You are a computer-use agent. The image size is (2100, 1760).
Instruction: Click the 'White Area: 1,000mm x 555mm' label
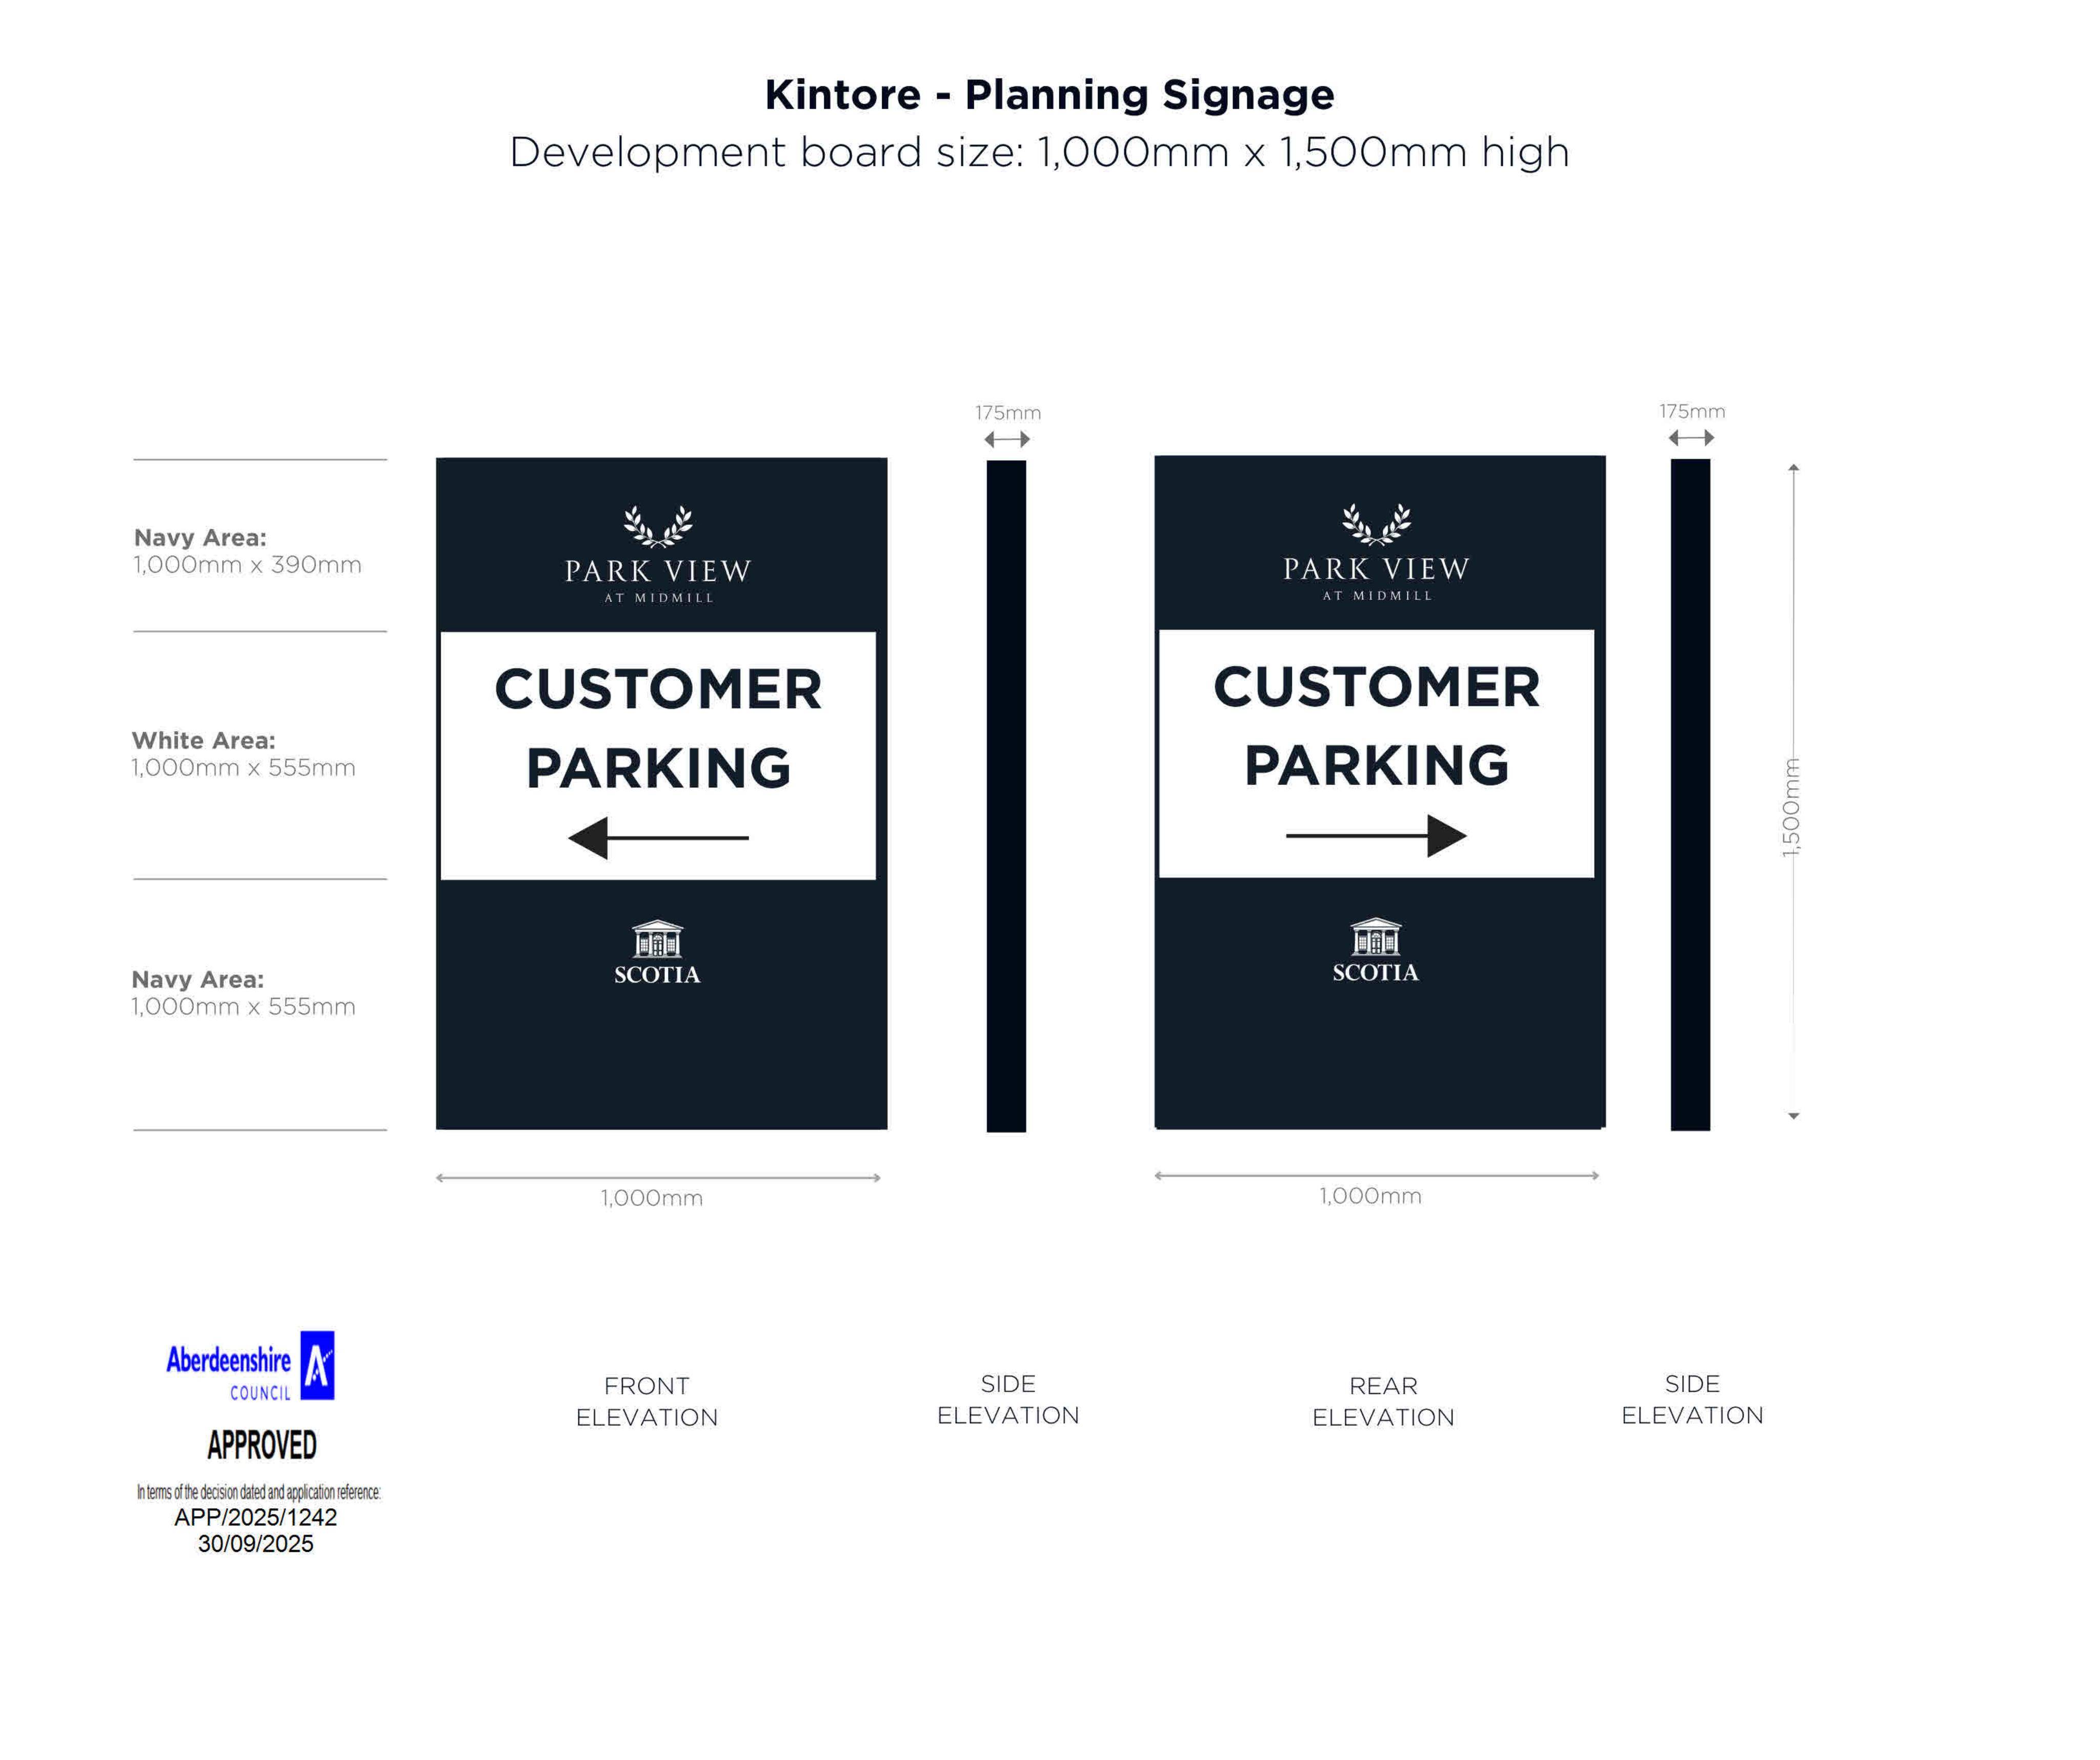pos(243,753)
